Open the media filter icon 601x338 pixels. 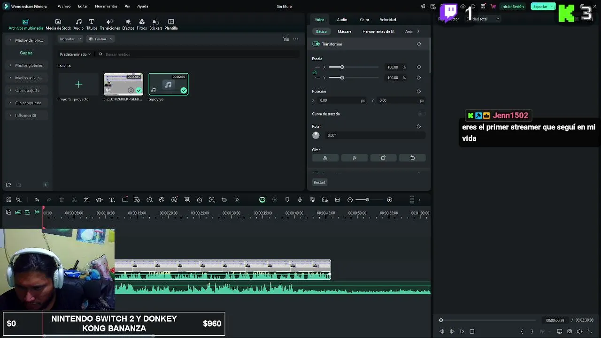pos(285,39)
